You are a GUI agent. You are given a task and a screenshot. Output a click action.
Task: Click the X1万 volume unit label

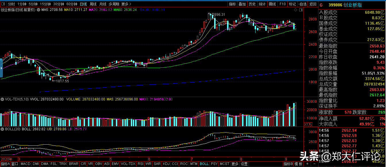(308, 124)
